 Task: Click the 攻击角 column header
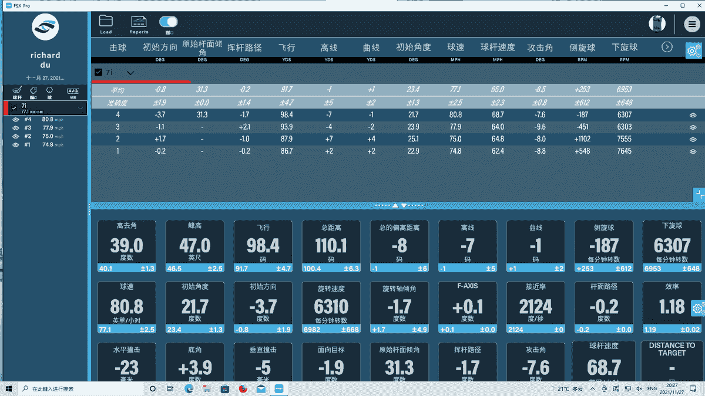[x=540, y=47]
